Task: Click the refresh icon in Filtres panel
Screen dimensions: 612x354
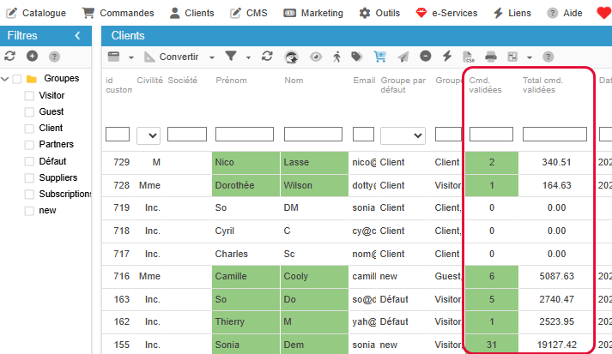Action: (x=9, y=56)
